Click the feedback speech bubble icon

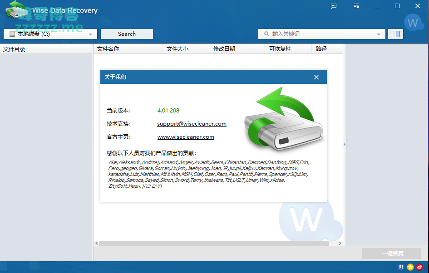(334, 6)
